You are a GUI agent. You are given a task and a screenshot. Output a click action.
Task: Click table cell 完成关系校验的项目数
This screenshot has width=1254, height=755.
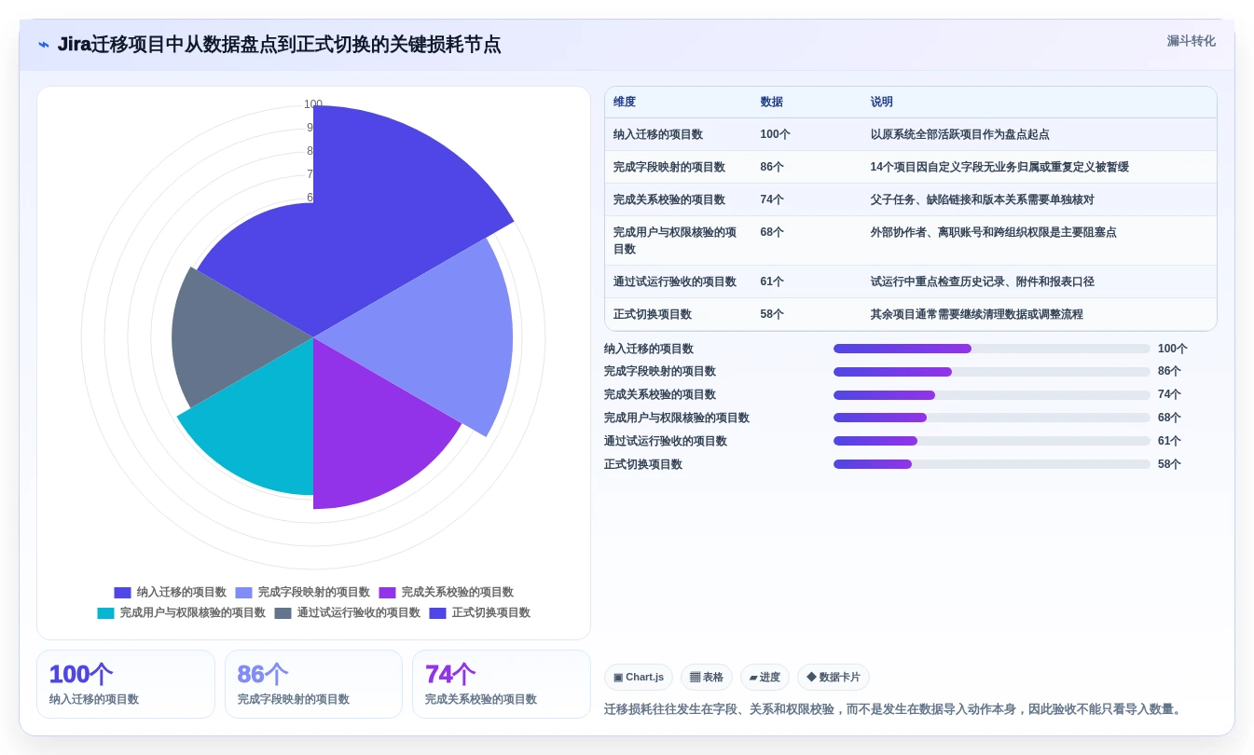click(669, 199)
